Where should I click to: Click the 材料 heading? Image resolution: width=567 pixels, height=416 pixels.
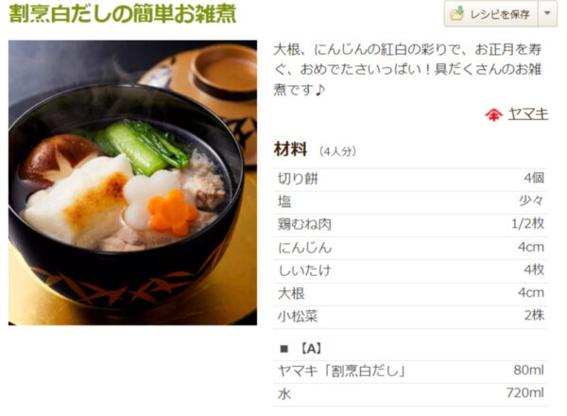click(290, 149)
